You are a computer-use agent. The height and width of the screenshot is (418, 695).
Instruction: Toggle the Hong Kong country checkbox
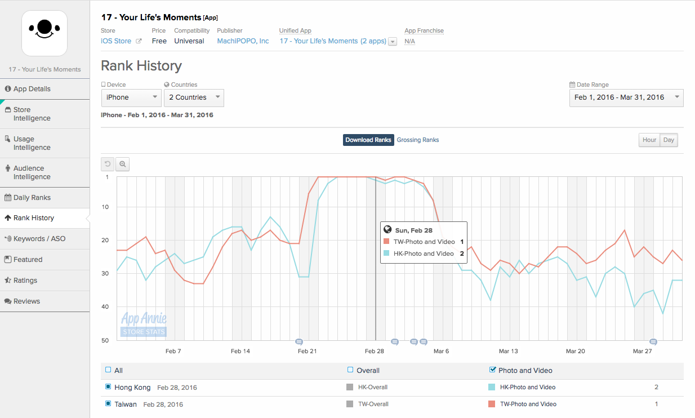tap(108, 387)
